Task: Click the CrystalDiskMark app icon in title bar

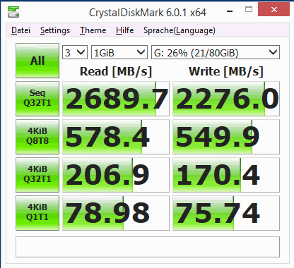Action: pyautogui.click(x=13, y=12)
